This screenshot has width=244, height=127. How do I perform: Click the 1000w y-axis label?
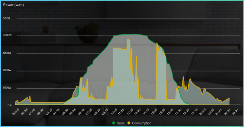(x=7, y=88)
